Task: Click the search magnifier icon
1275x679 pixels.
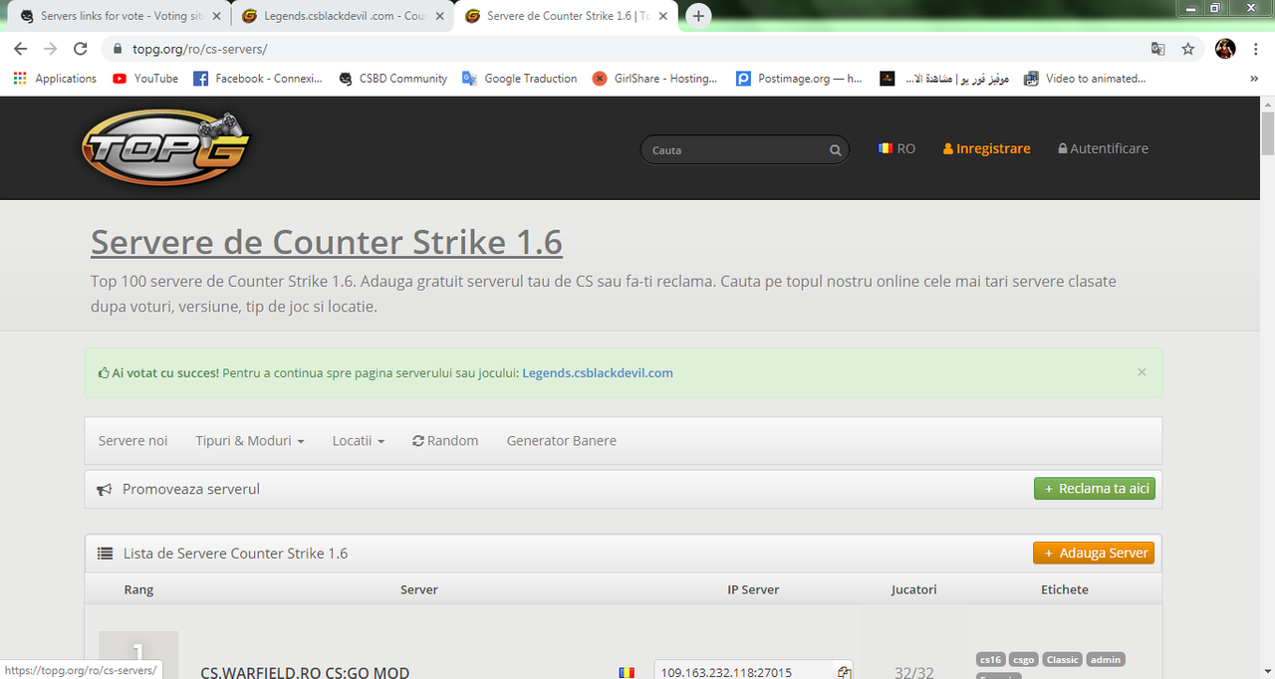Action: click(x=836, y=150)
